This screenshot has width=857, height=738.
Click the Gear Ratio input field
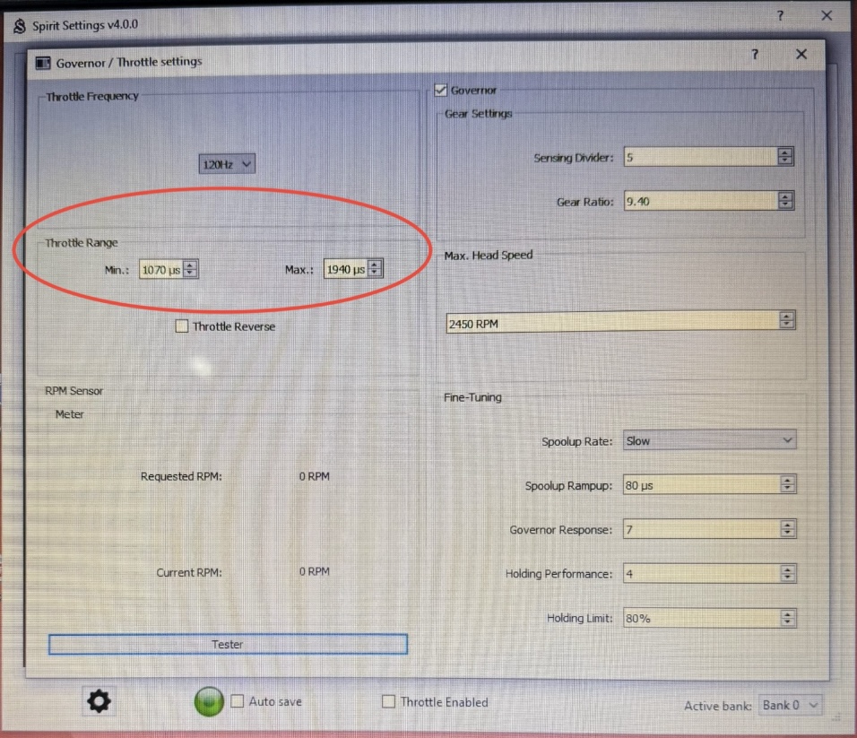(699, 202)
